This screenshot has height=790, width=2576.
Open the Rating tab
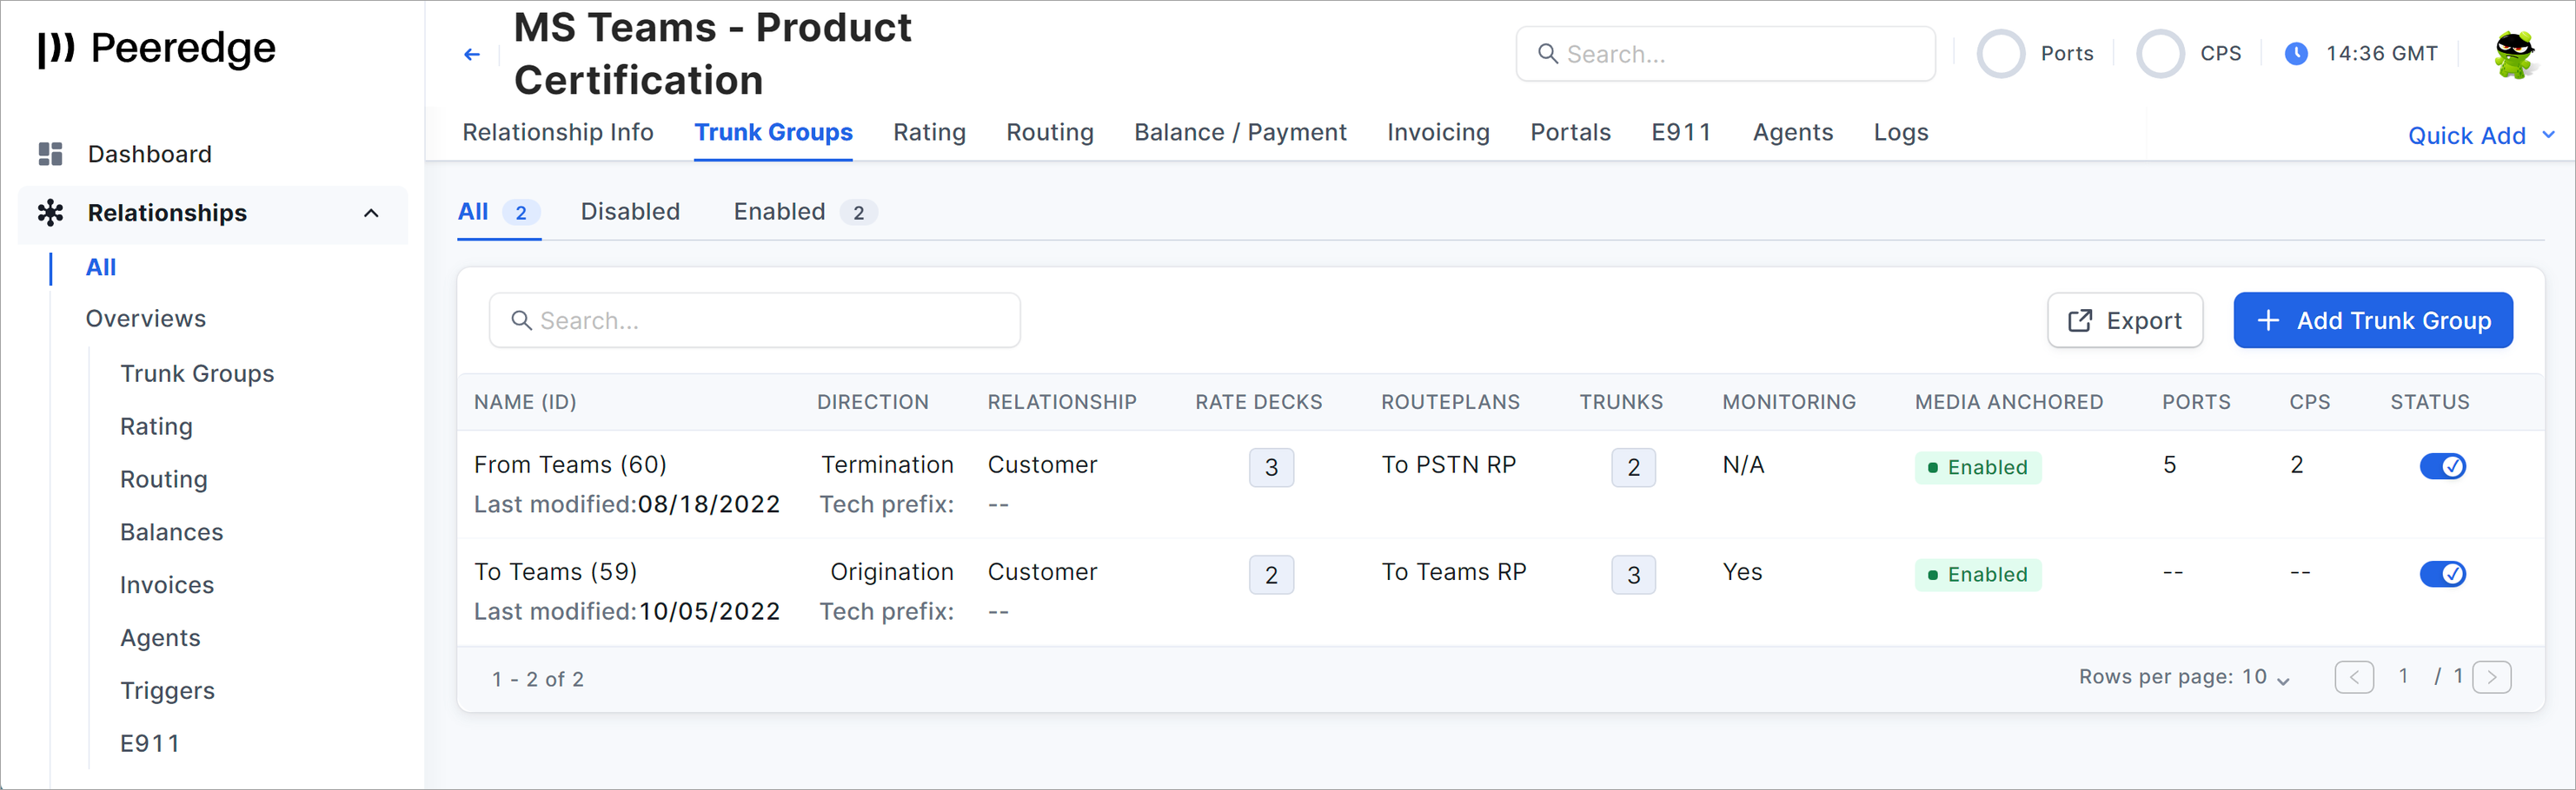click(929, 133)
